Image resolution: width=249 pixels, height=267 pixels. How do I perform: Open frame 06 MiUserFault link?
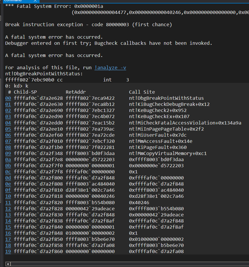pyautogui.click(x=8, y=135)
